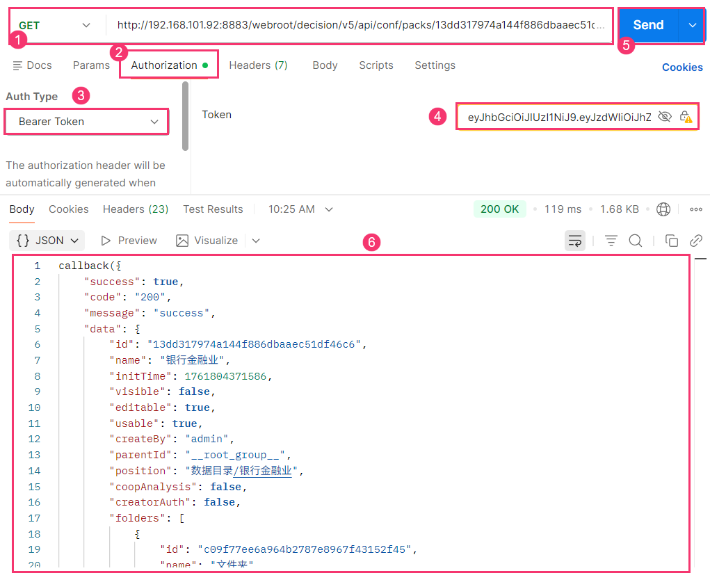
Task: Open the Cookies link at top right
Action: coord(682,67)
